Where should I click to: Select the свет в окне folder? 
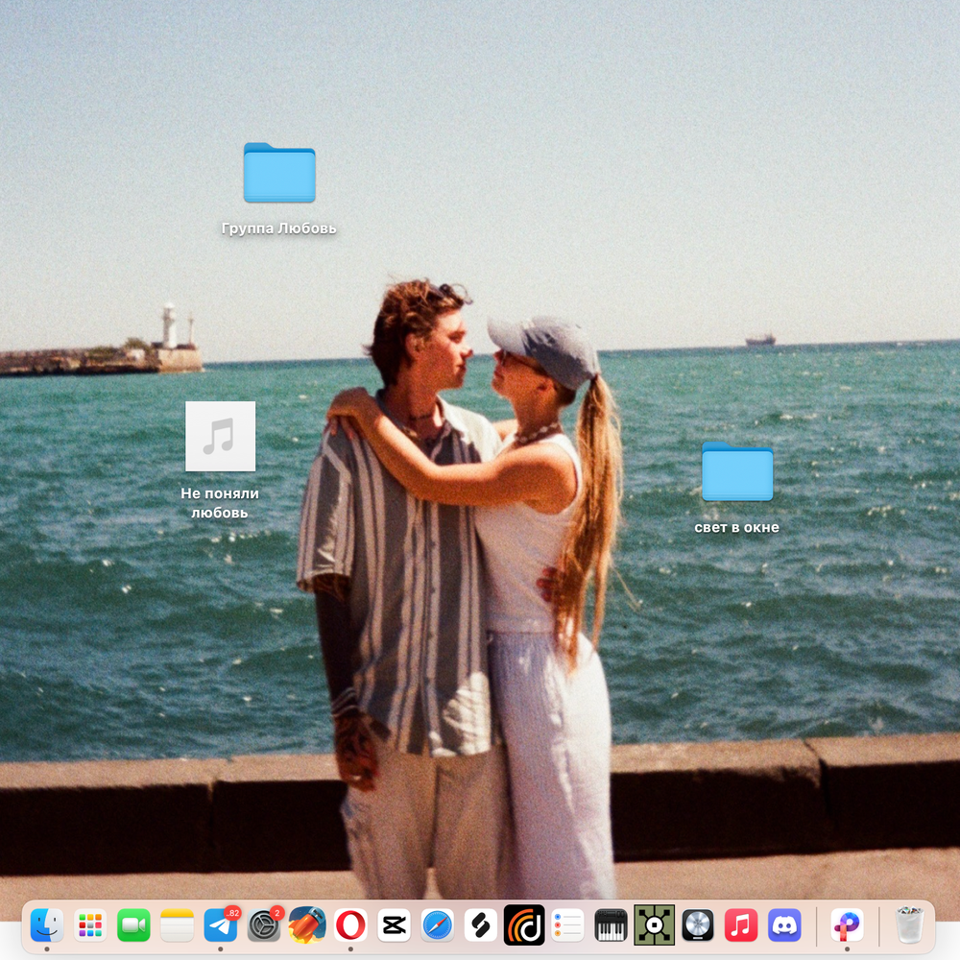[737, 471]
